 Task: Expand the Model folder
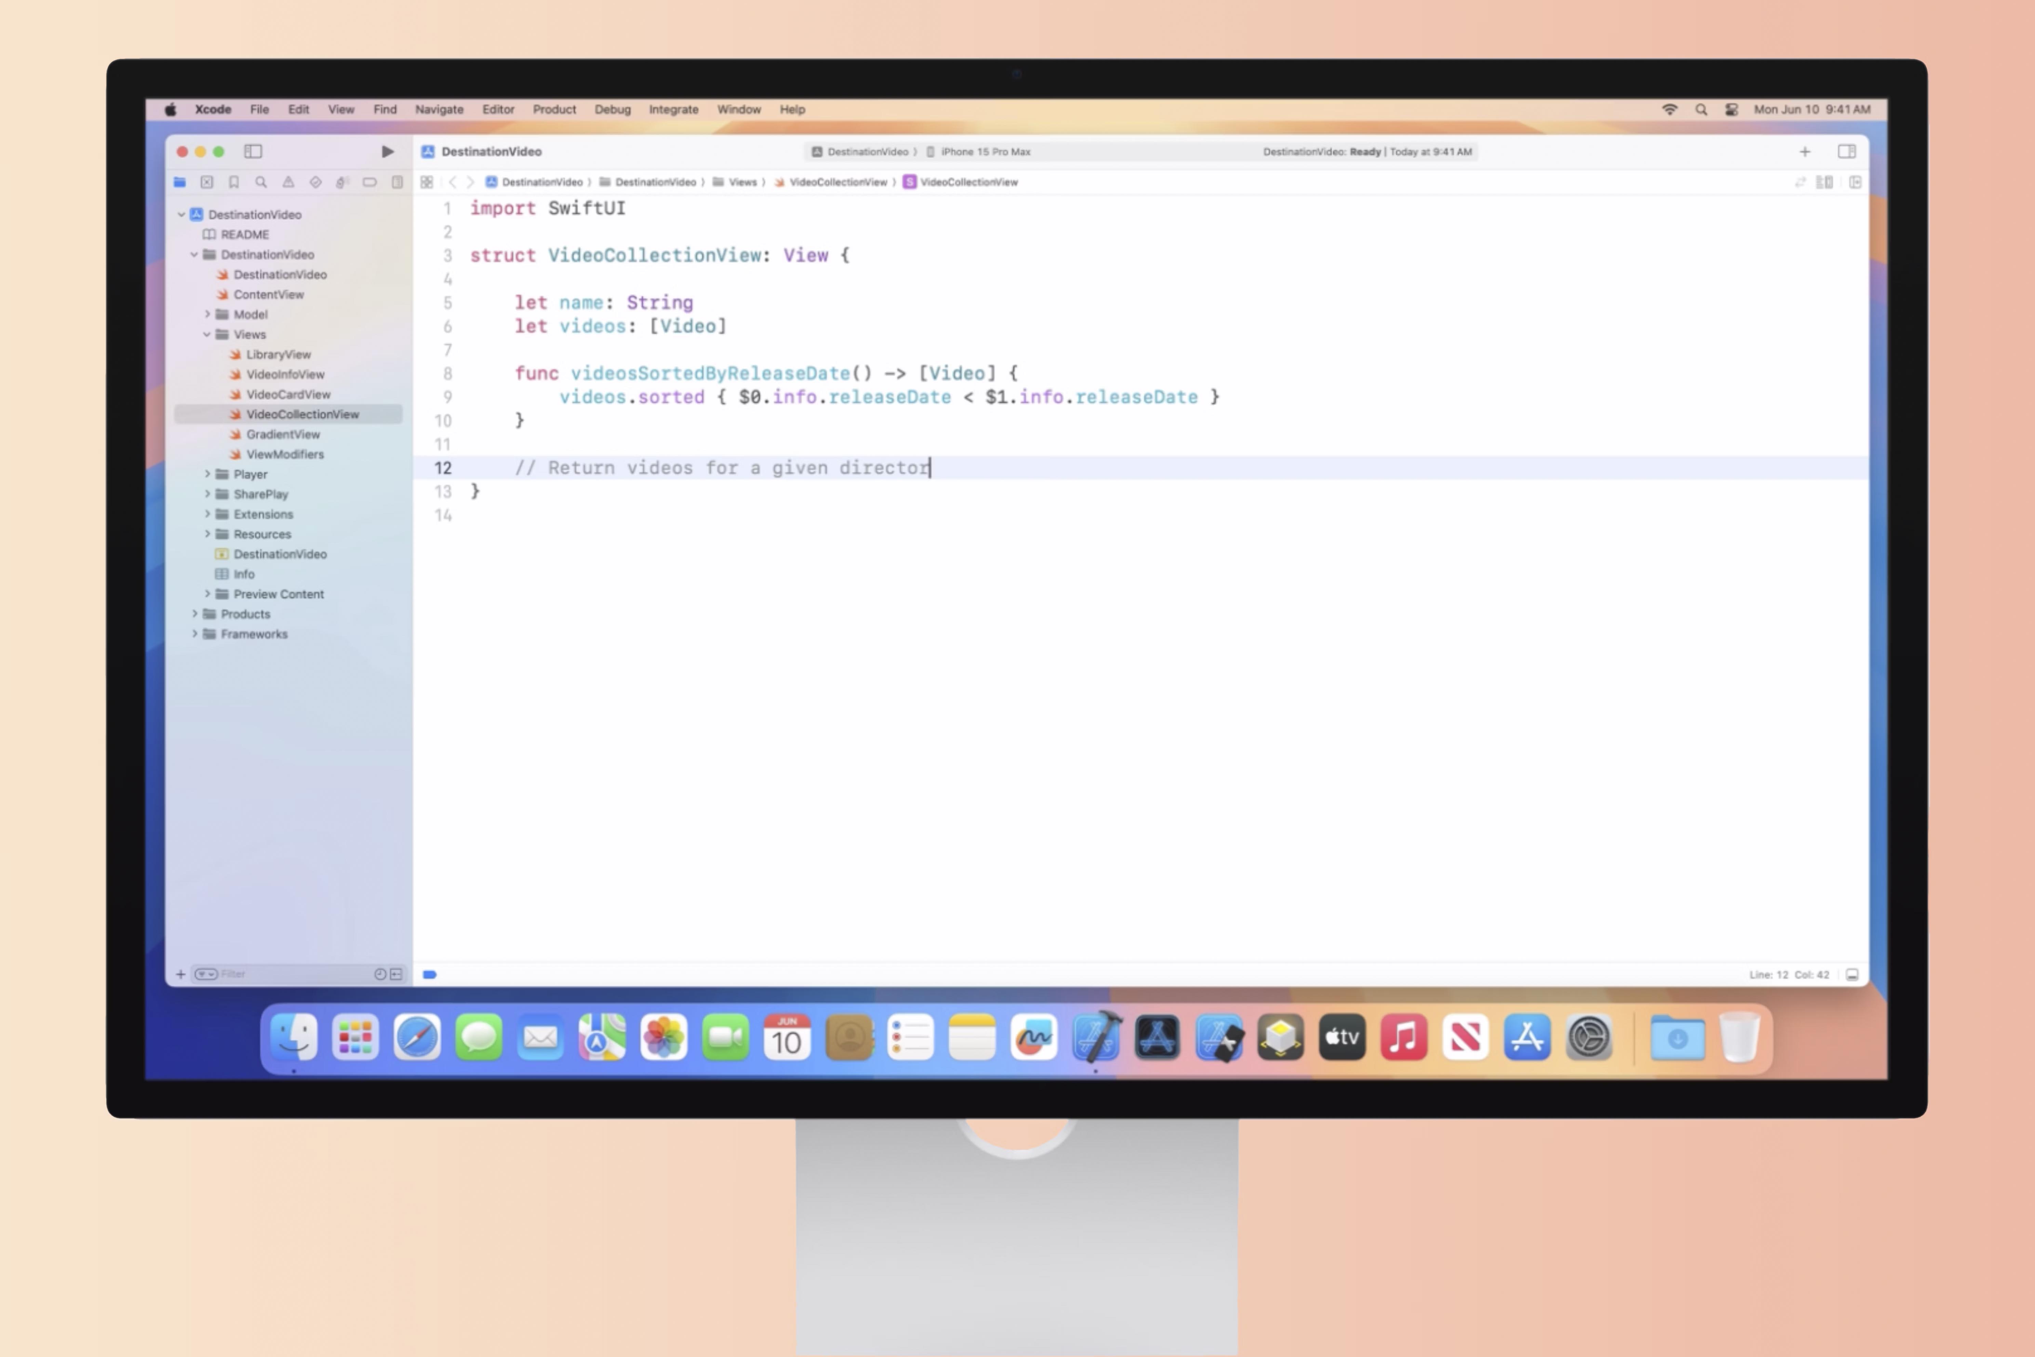click(207, 314)
